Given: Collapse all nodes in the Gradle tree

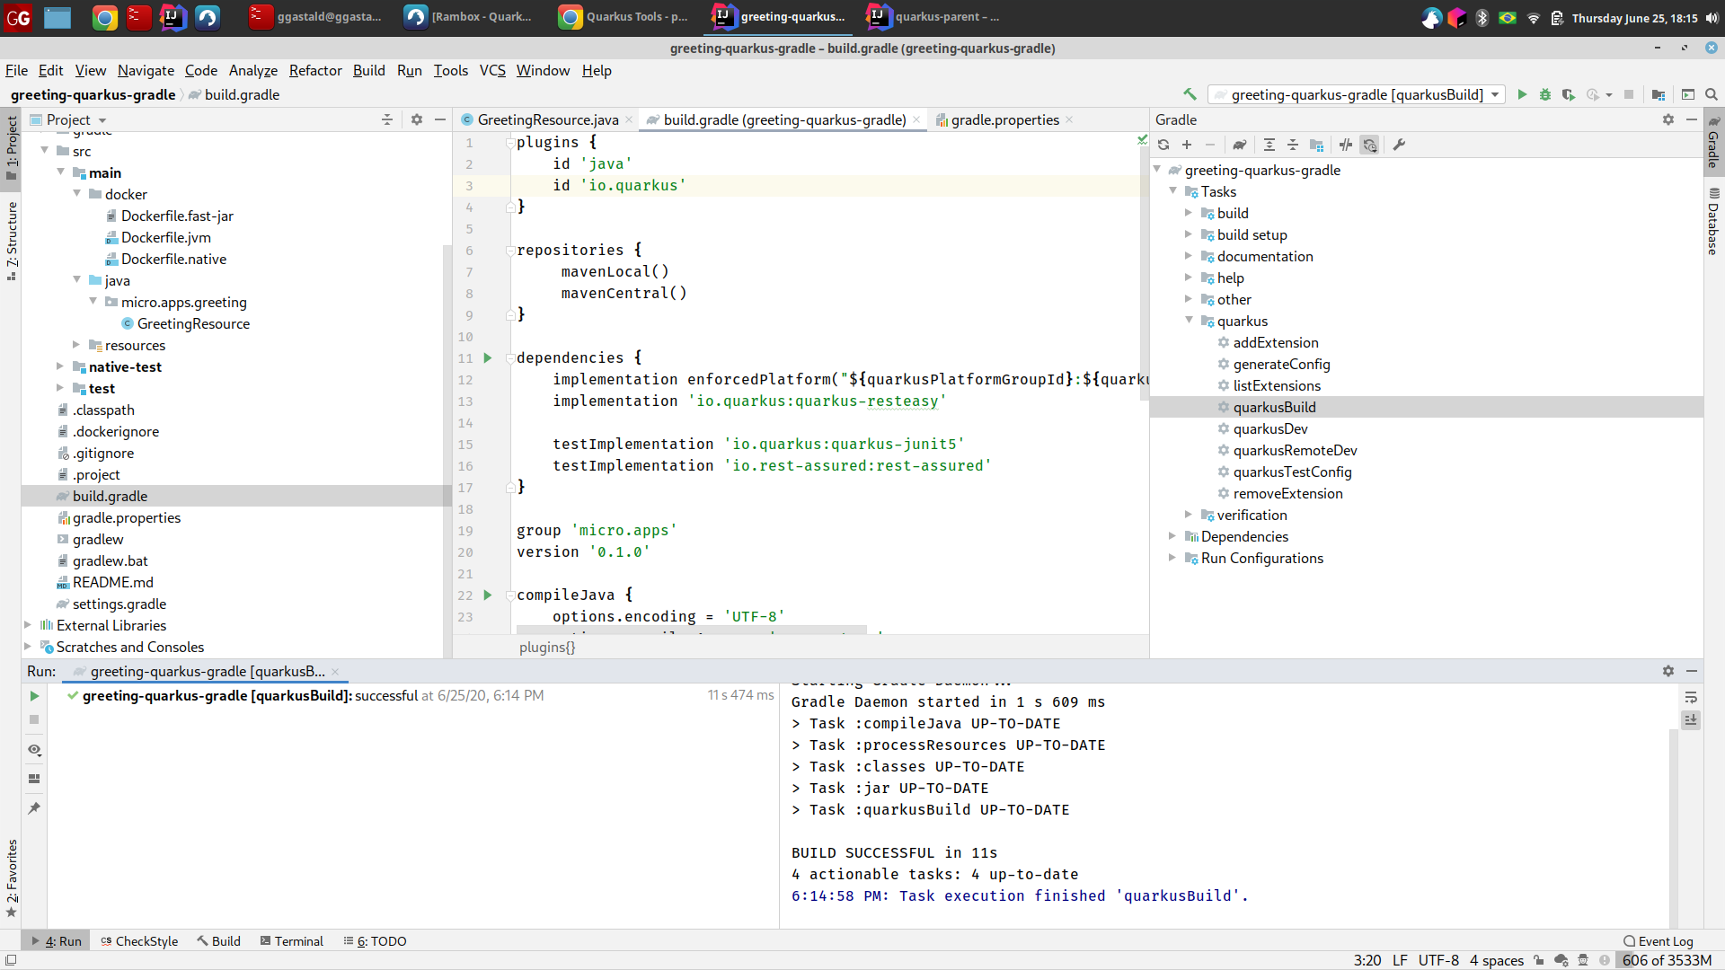Looking at the screenshot, I should (x=1294, y=144).
